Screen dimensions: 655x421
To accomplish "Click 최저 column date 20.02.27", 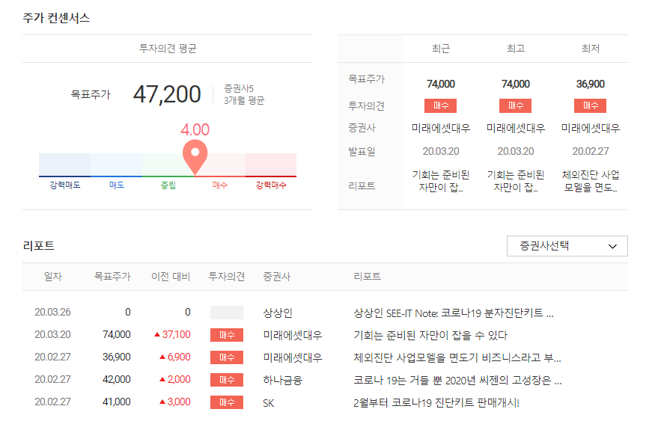I will 591,152.
